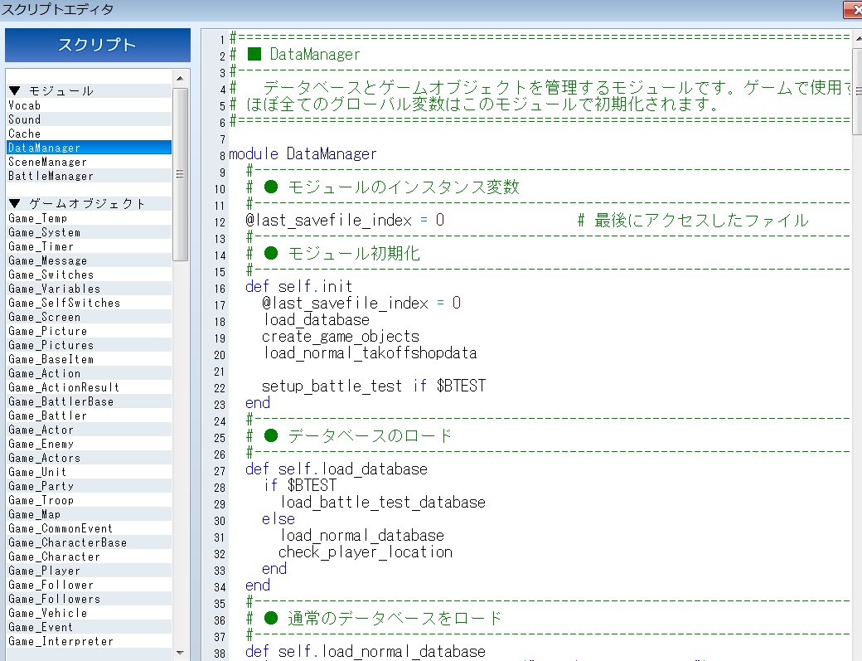Collapse the モジュール section triangle
The height and width of the screenshot is (661, 862).
tap(15, 90)
